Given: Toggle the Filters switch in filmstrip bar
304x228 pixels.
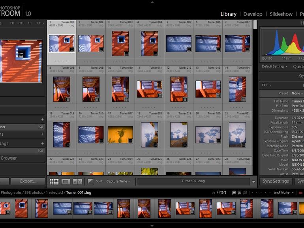Looking at the screenshot, I should point(219,192).
